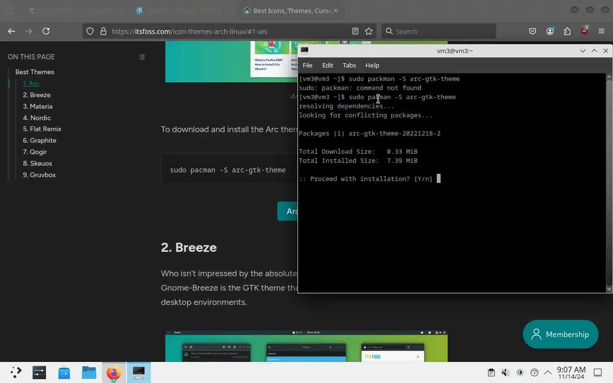Open clock showing 9:07 AM

pyautogui.click(x=571, y=372)
